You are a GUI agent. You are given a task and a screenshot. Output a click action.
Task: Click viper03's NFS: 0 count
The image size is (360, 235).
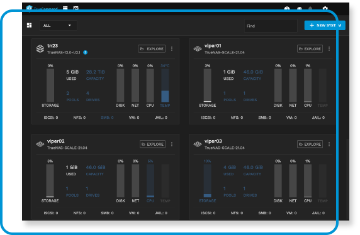click(x=237, y=213)
